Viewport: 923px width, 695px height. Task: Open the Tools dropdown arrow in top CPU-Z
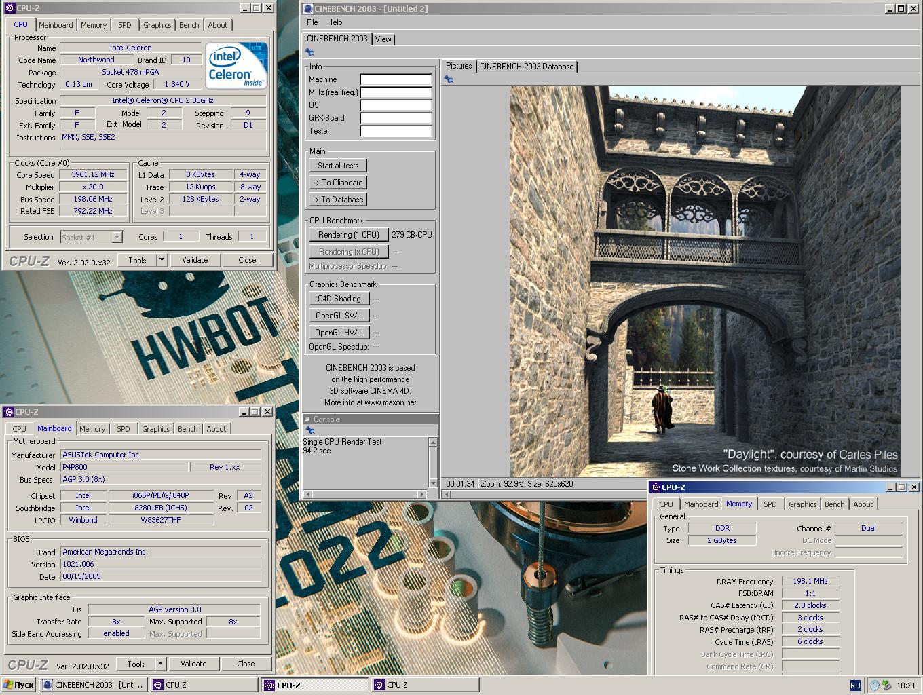click(x=162, y=260)
